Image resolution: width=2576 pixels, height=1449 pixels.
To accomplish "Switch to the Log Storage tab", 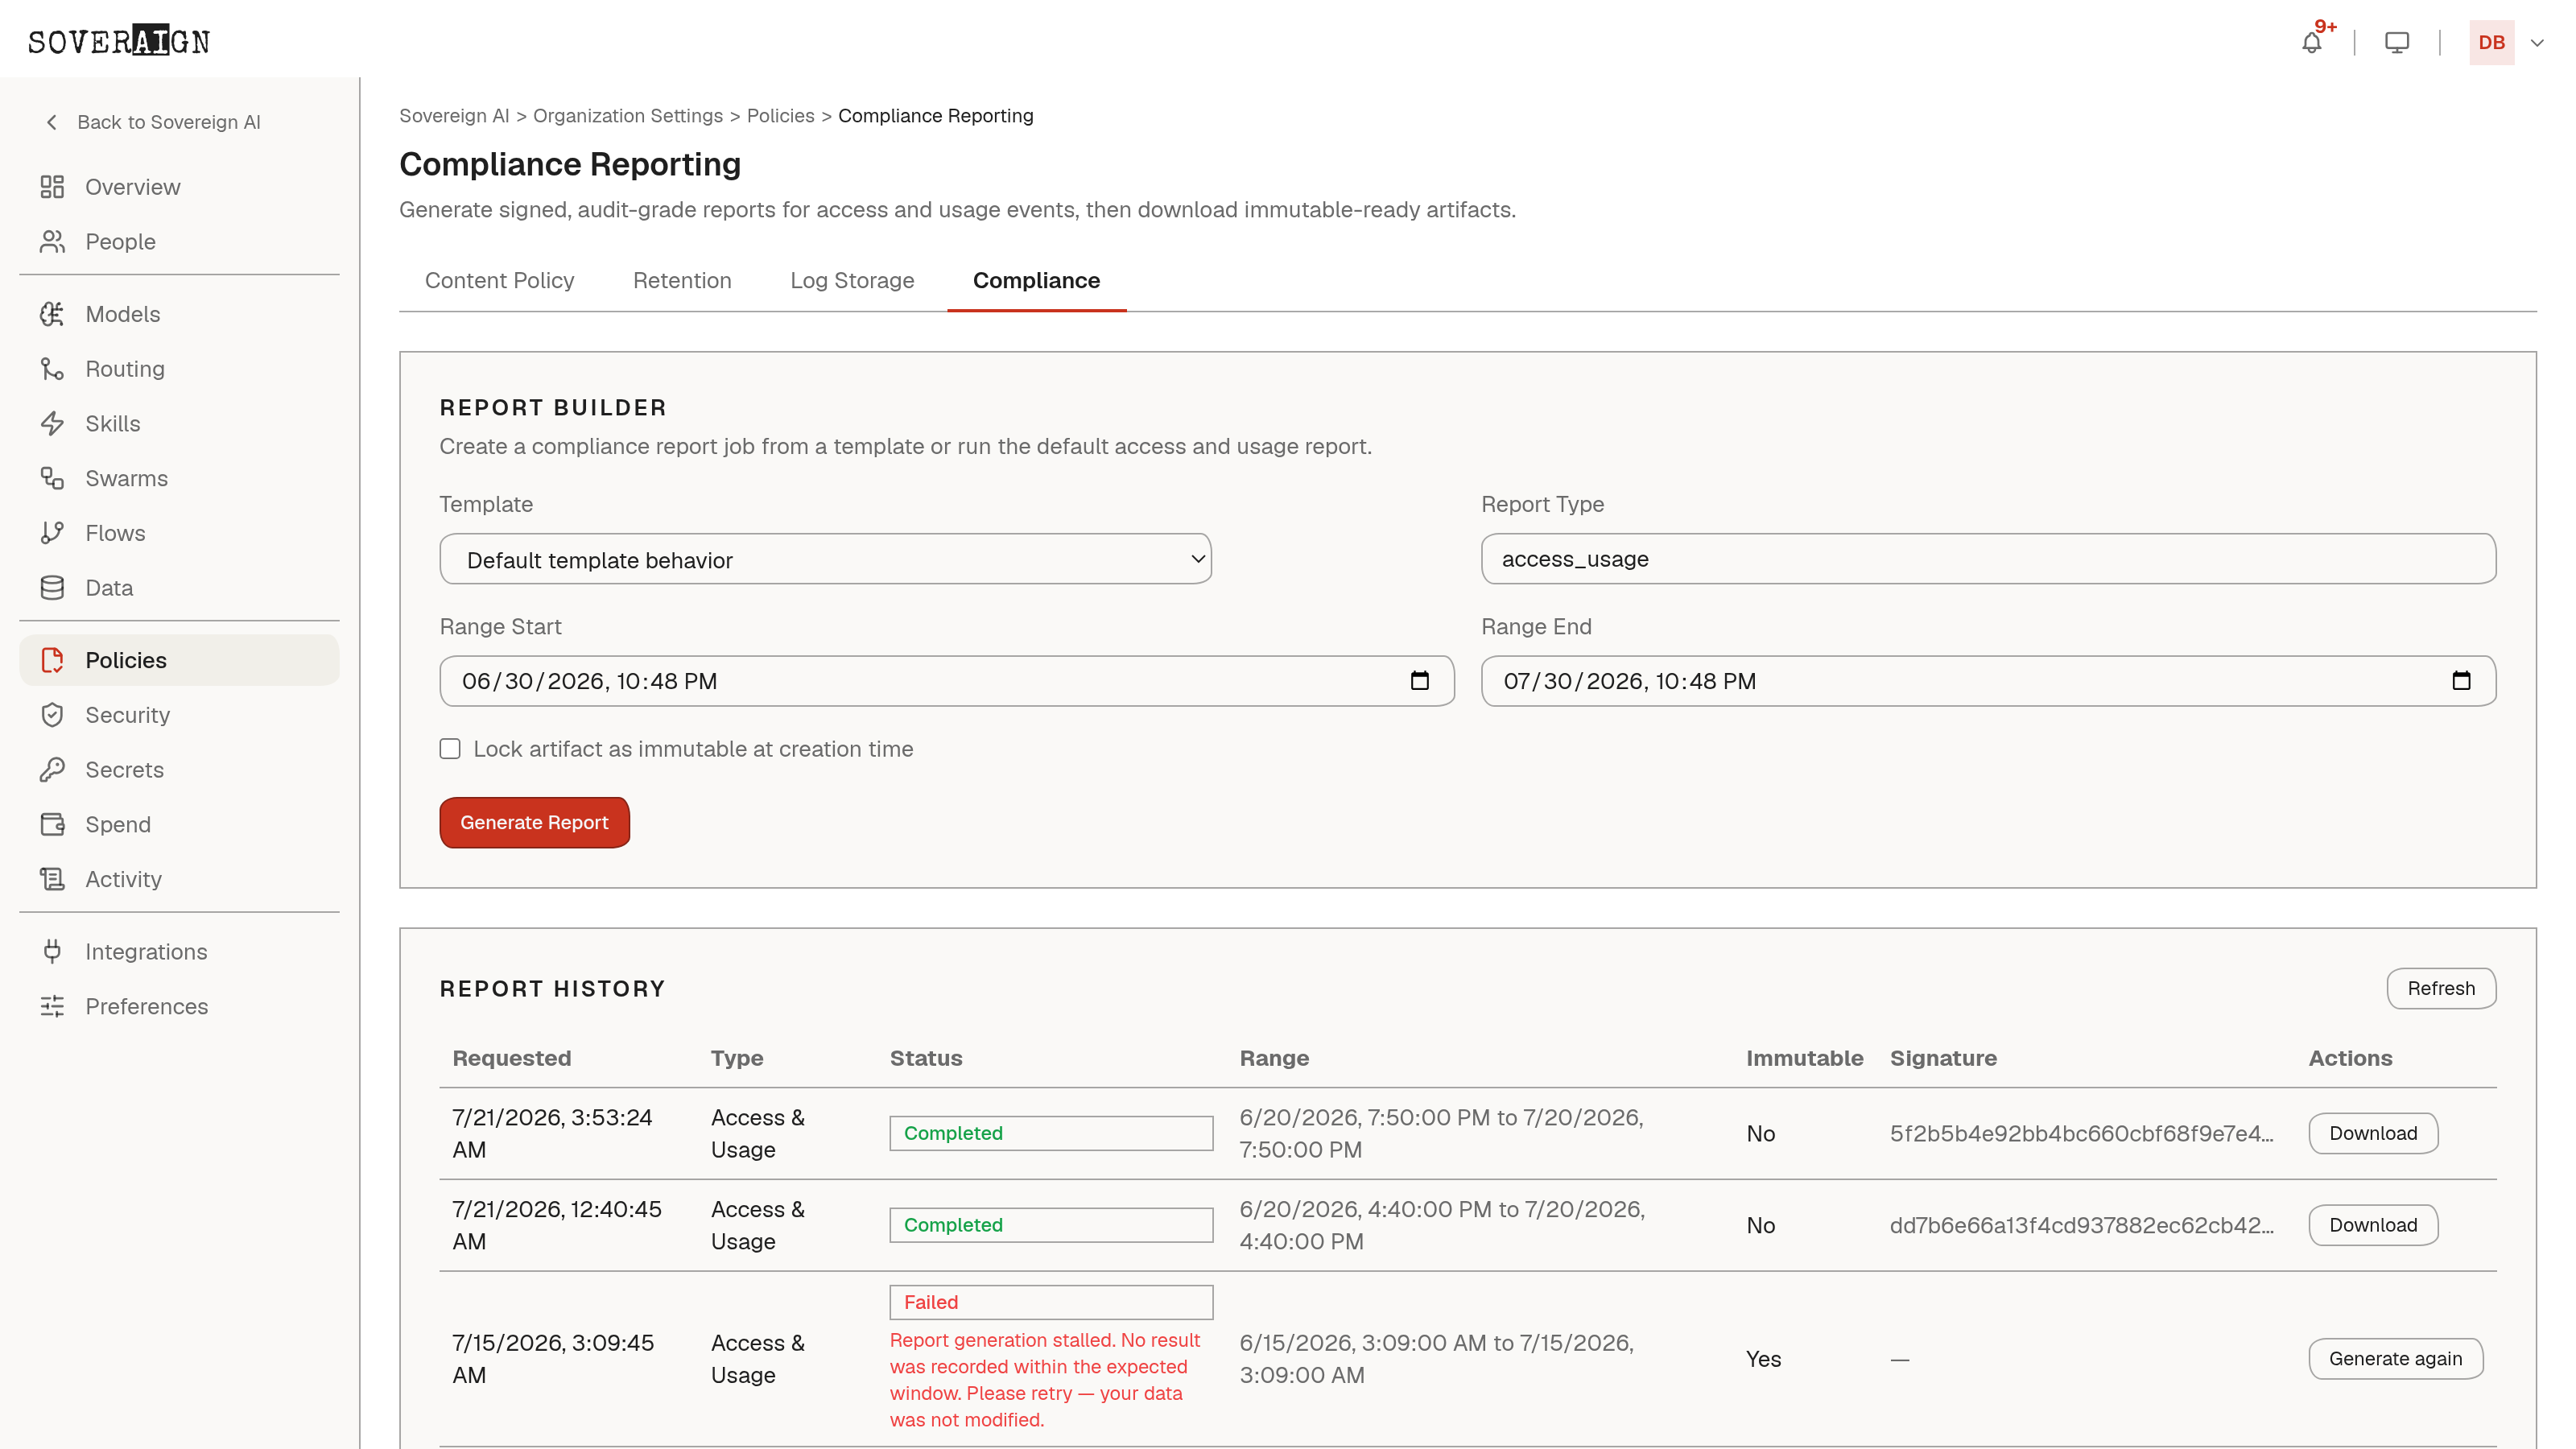I will pyautogui.click(x=852, y=281).
